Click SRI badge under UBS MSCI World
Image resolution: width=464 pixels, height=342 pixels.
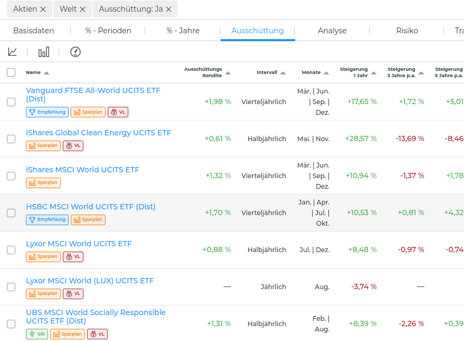click(x=36, y=334)
